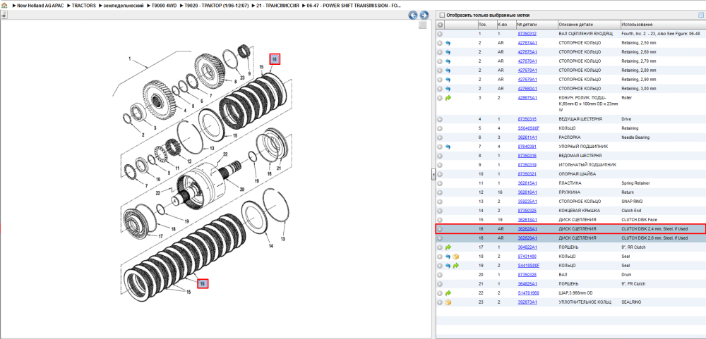Screen dimensions: 706x339
Task: Click blue arrow icon for 87431400
Action: coord(448,257)
